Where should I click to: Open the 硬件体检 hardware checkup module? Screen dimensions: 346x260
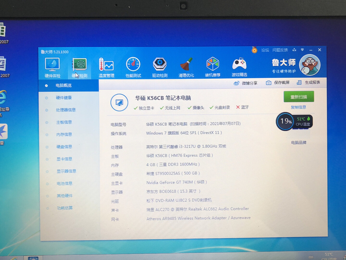(52, 68)
